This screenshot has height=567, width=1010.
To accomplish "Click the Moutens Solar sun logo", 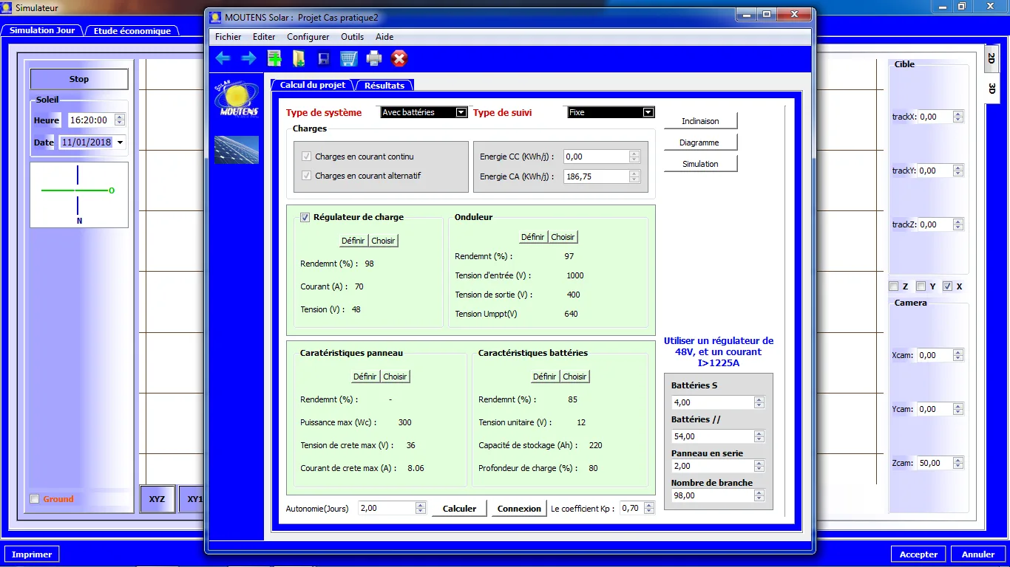I will [237, 100].
